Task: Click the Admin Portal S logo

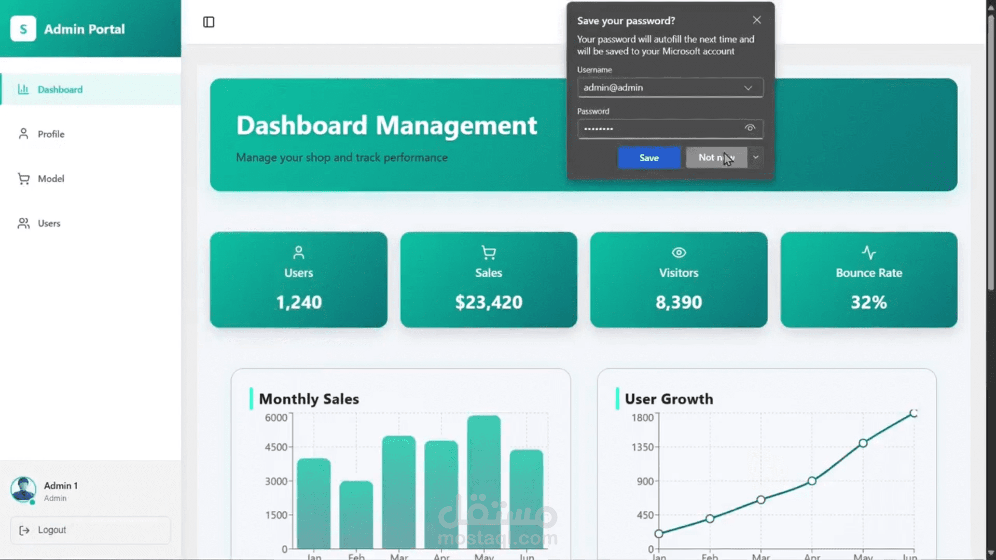Action: [x=23, y=29]
